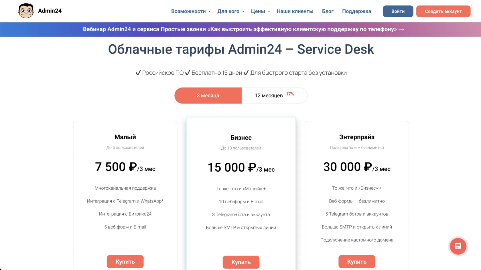
Task: Click 'До 10 пользователей' subtitle
Action: (x=241, y=148)
